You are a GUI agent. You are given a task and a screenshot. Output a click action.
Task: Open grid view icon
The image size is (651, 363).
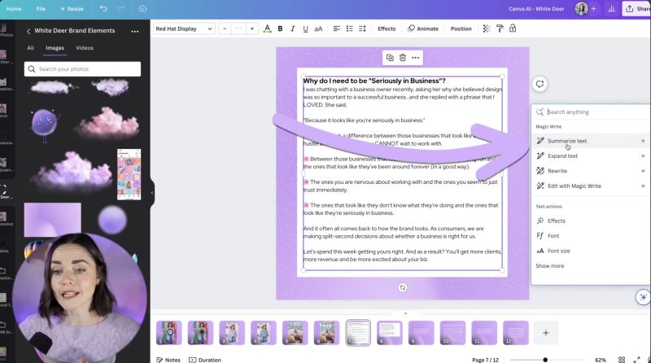[x=622, y=360]
